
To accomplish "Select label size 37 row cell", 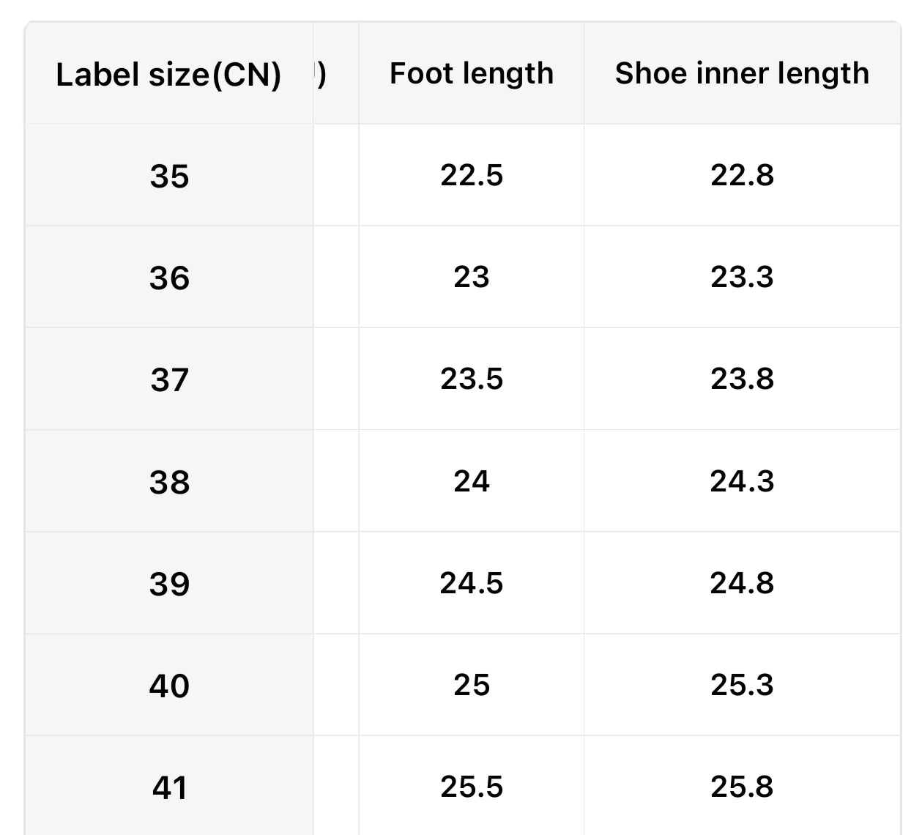I will coord(169,379).
